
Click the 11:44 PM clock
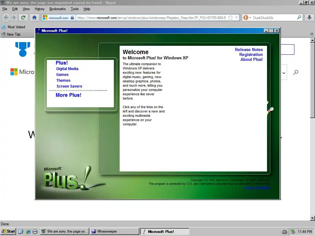click(305, 232)
